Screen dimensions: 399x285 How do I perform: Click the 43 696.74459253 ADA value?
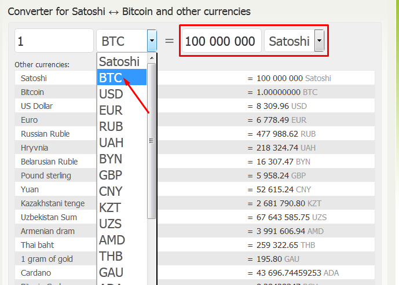pos(298,273)
